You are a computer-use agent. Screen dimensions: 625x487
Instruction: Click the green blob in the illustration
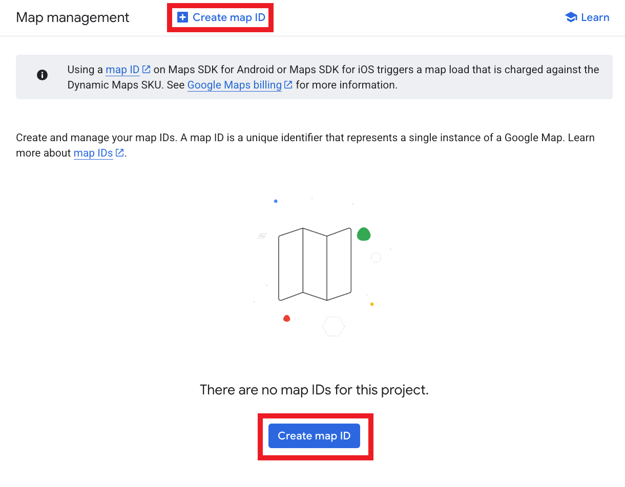click(364, 234)
